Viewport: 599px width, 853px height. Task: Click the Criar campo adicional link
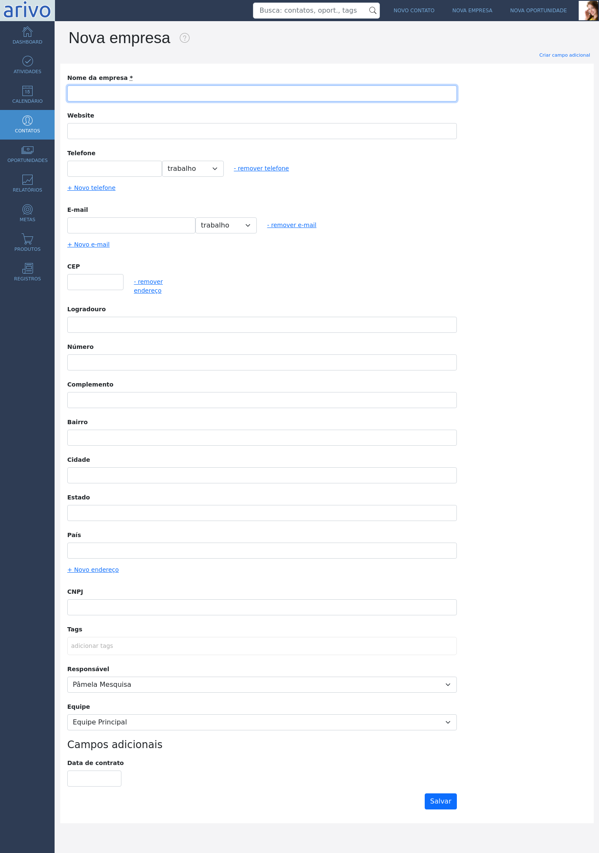point(564,55)
